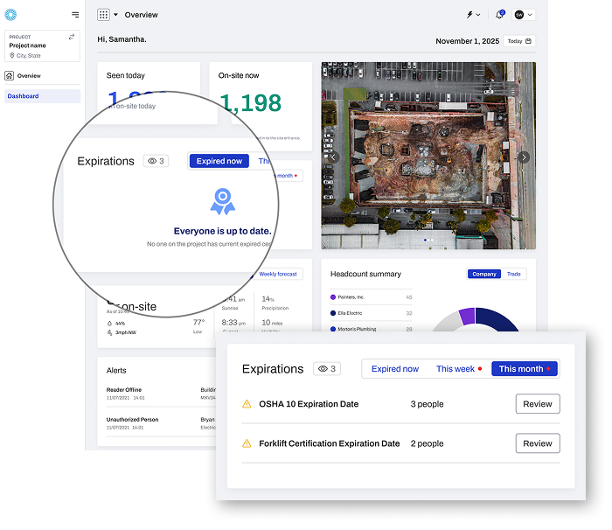
Task: Click the humidity droplet icon at 44%
Action: click(x=109, y=324)
